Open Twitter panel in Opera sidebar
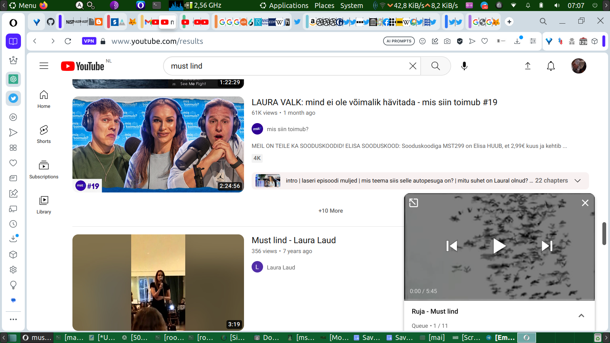The image size is (610, 343). pos(13,98)
